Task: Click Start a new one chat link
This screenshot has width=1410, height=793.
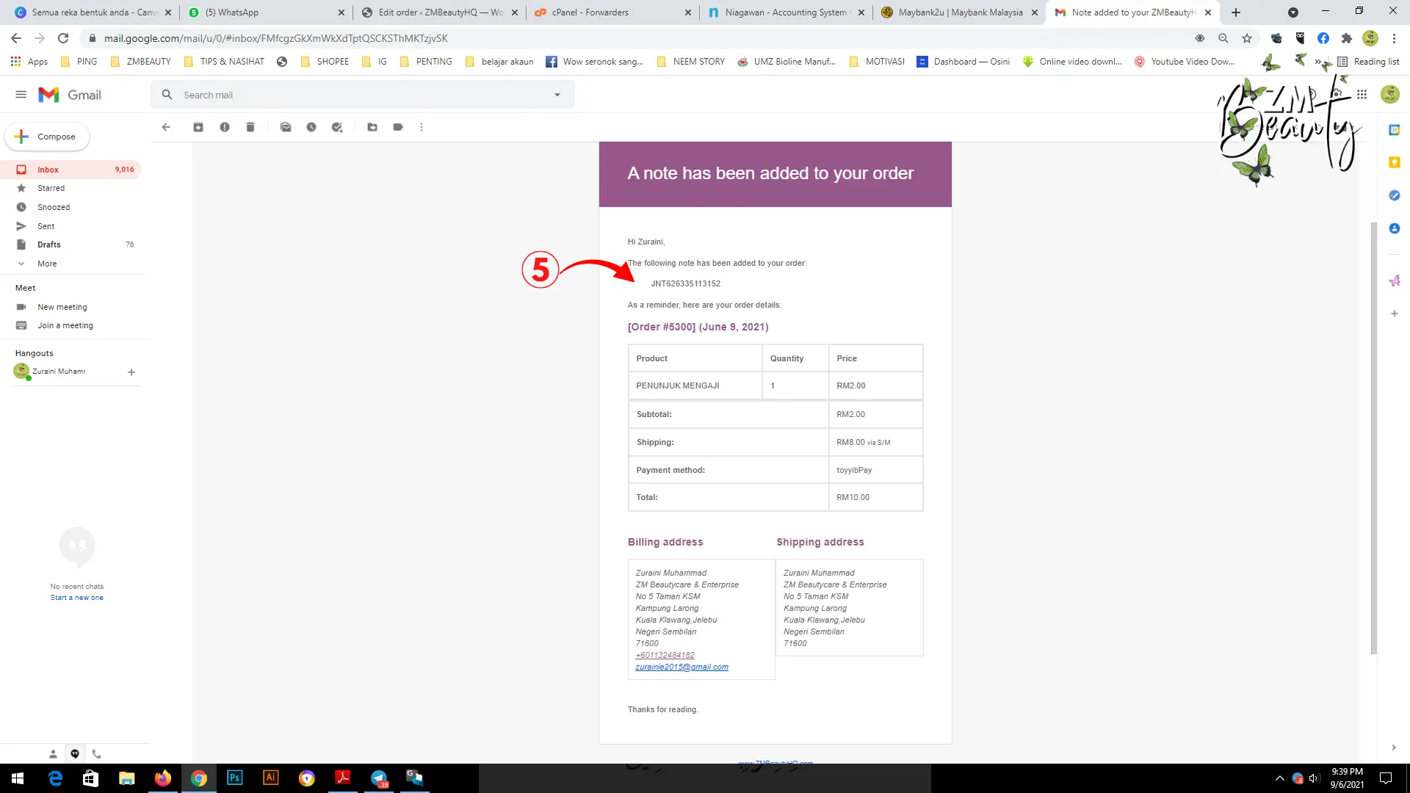Action: 76,598
